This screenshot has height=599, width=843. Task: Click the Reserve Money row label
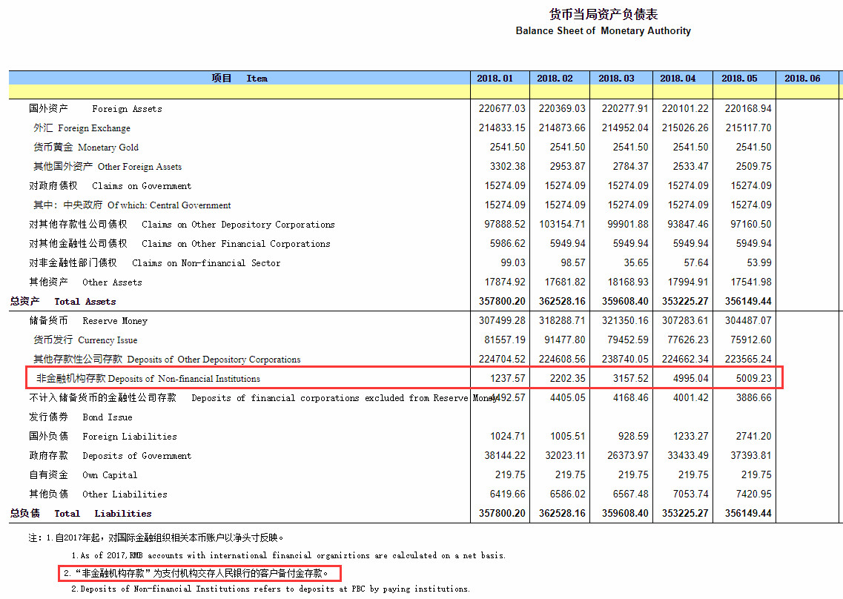(85, 320)
